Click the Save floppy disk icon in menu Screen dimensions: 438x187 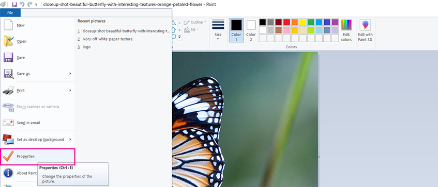click(x=8, y=57)
